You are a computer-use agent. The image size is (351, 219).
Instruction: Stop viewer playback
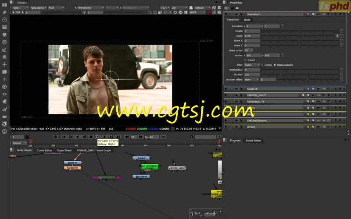point(91,137)
